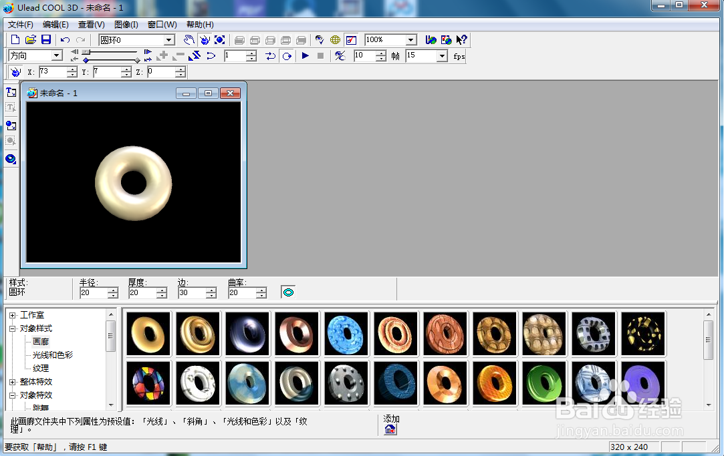The image size is (724, 456).
Task: Select 画廊 in the tree
Action: click(41, 342)
